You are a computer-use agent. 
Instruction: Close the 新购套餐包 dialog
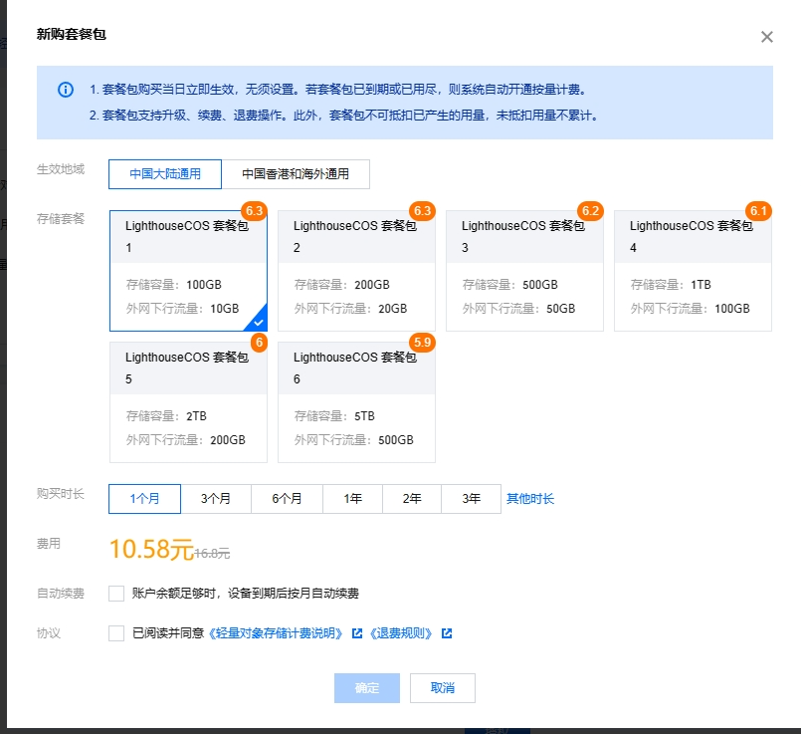click(766, 37)
